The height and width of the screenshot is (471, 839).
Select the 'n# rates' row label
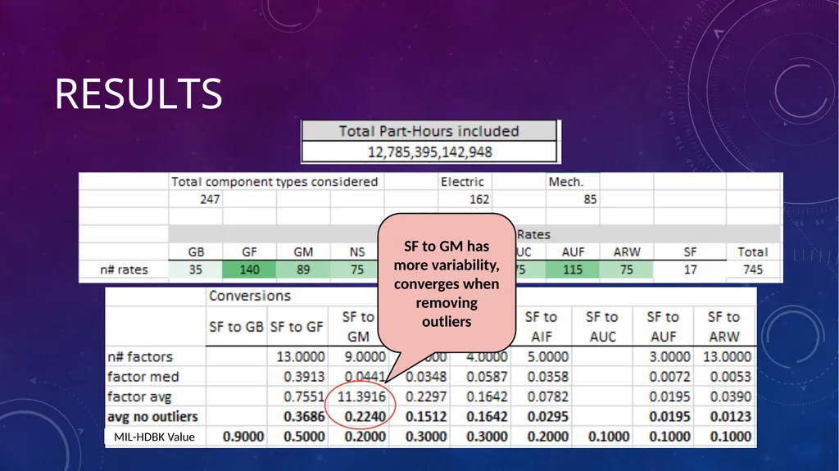(124, 269)
